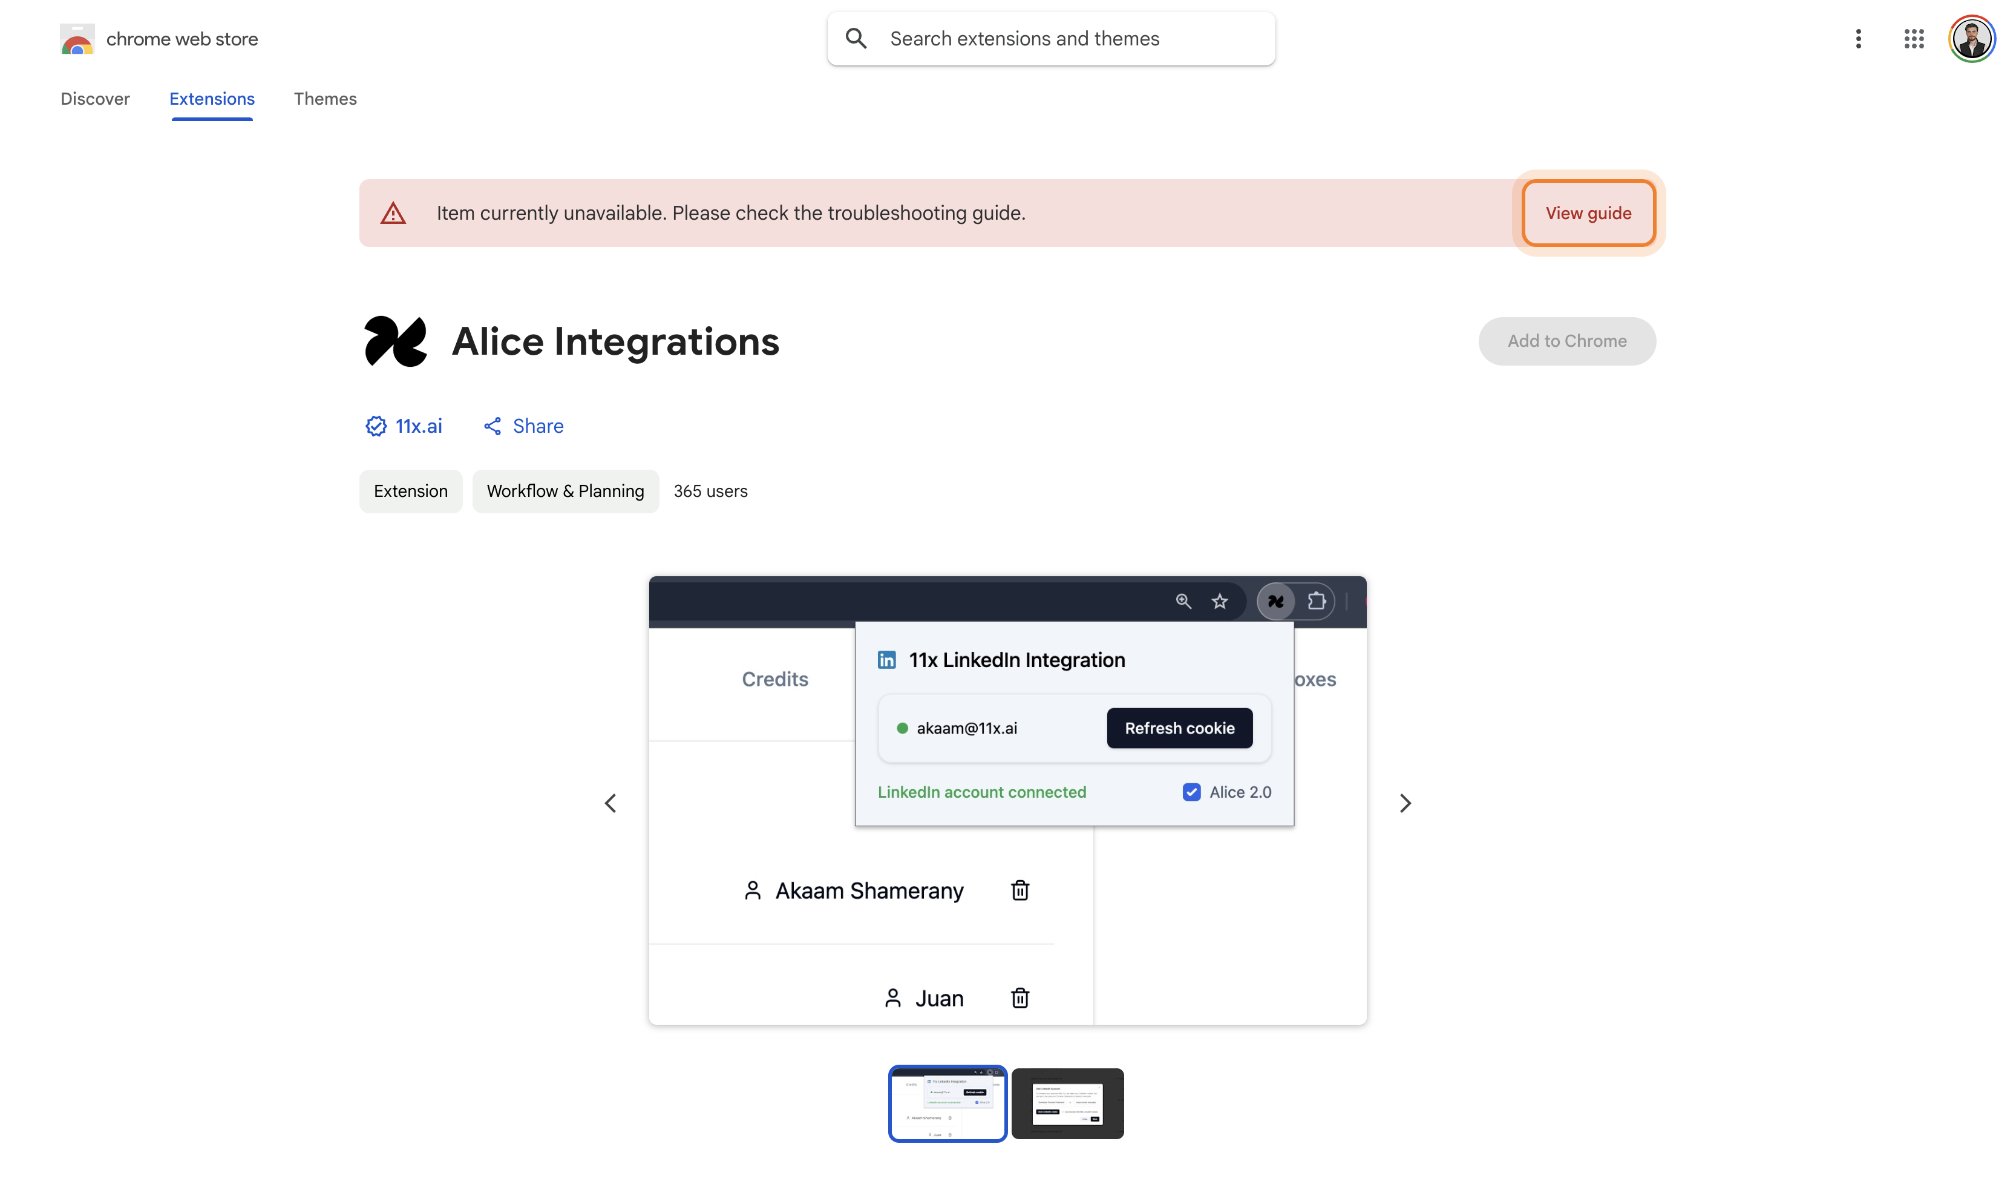The width and height of the screenshot is (2016, 1190).
Task: Click the '365 users' text
Action: tap(710, 491)
